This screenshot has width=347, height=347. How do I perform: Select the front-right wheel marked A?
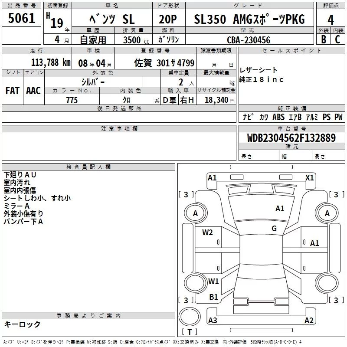(x=327, y=213)
